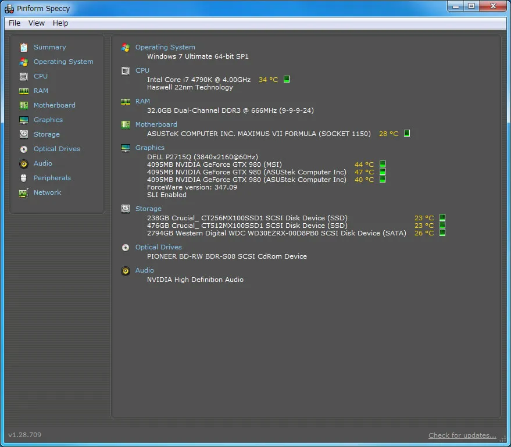Click the Piriform Speccy title bar app icon

pos(9,9)
